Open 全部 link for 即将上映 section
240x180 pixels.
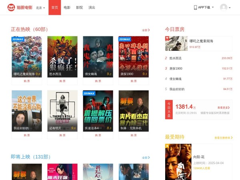pyautogui.click(x=146, y=158)
